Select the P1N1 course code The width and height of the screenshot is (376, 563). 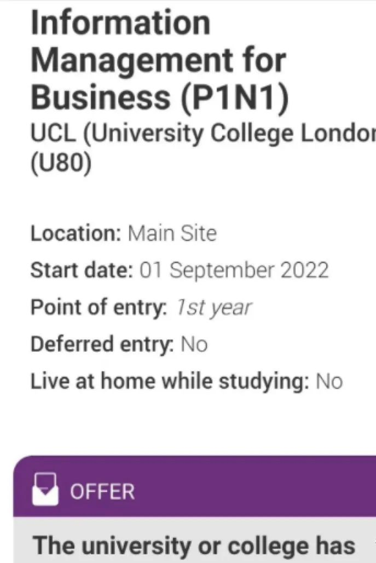click(235, 97)
